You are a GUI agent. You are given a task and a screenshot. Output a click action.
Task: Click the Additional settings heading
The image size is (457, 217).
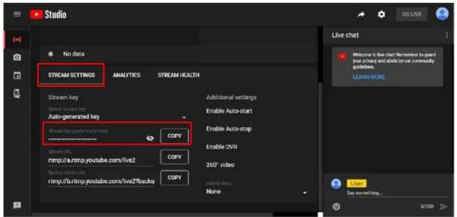click(231, 97)
